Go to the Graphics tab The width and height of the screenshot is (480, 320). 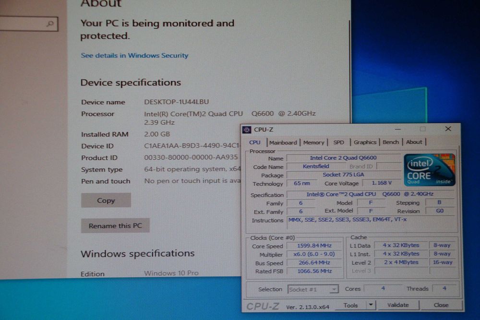(x=365, y=142)
